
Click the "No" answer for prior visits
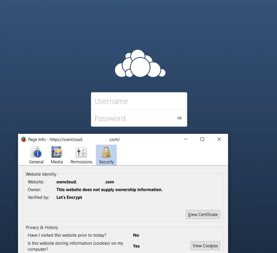(x=136, y=235)
